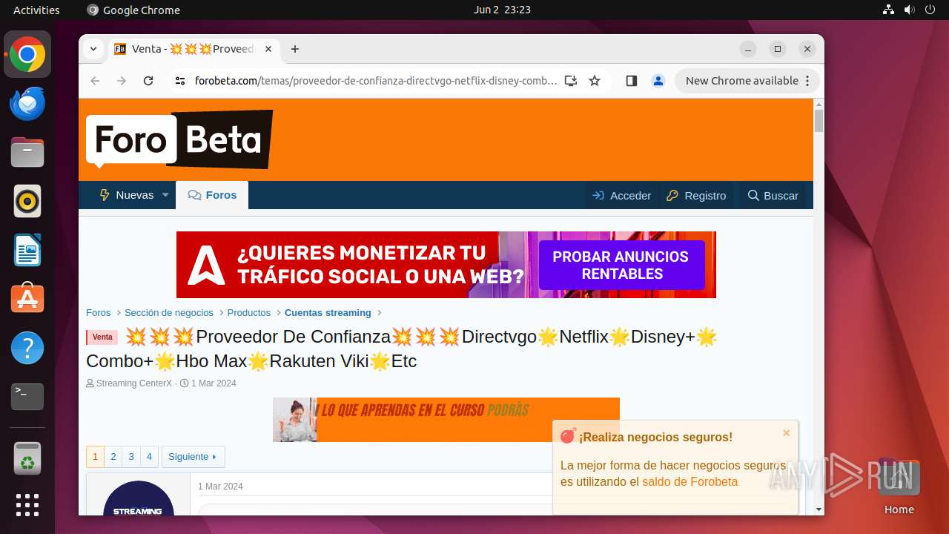Go to page 4 of thread
This screenshot has height=534, width=949.
pyautogui.click(x=149, y=457)
